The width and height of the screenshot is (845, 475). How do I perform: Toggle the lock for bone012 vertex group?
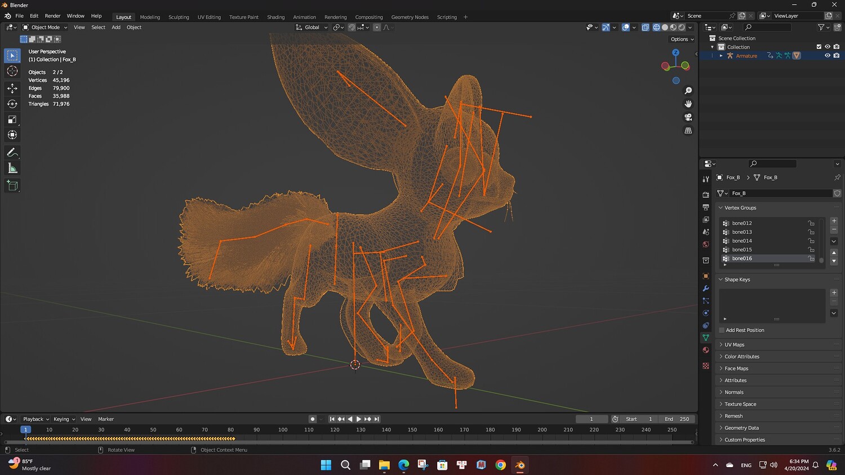click(x=811, y=223)
